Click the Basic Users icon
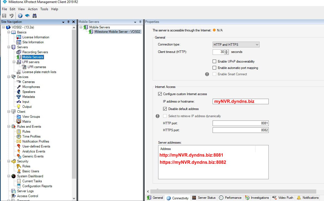Viewport: 324px width, 201px height. click(x=19, y=171)
